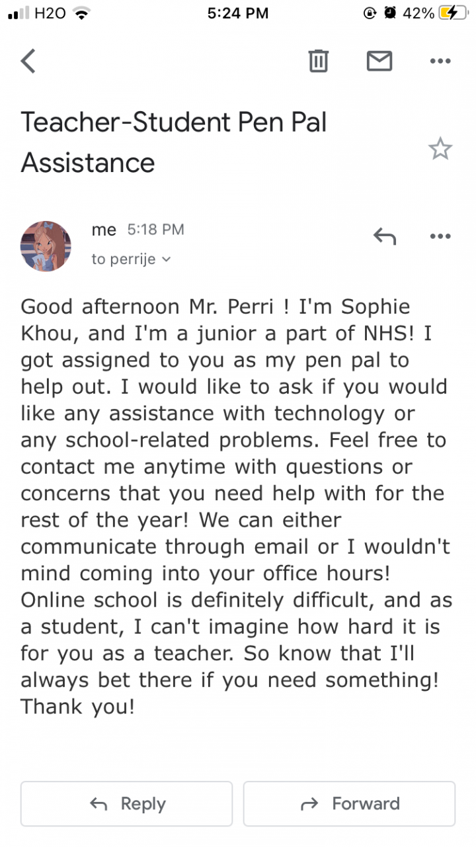Tap the 5:18 PM message timestamp
476x847 pixels.
coord(155,230)
